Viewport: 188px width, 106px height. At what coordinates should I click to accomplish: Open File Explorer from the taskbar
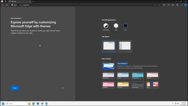point(29,103)
